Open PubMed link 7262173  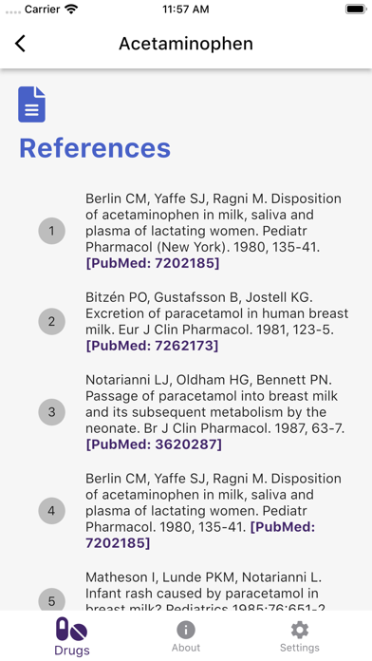click(x=152, y=346)
